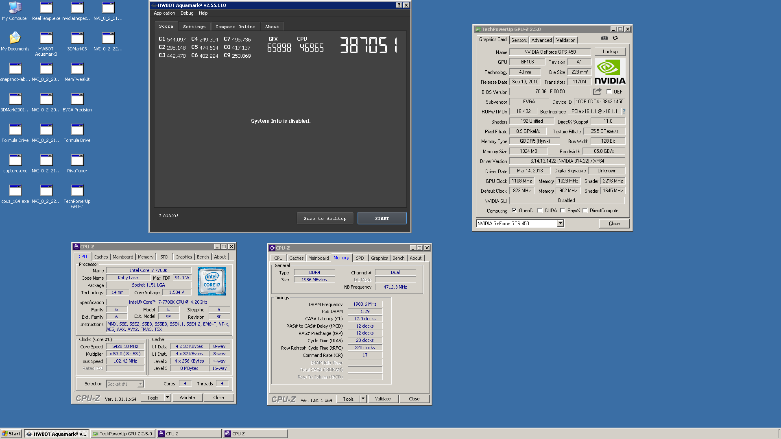The width and height of the screenshot is (781, 439).
Task: Switch to HWBOT Aquamark taskbar item
Action: point(56,434)
